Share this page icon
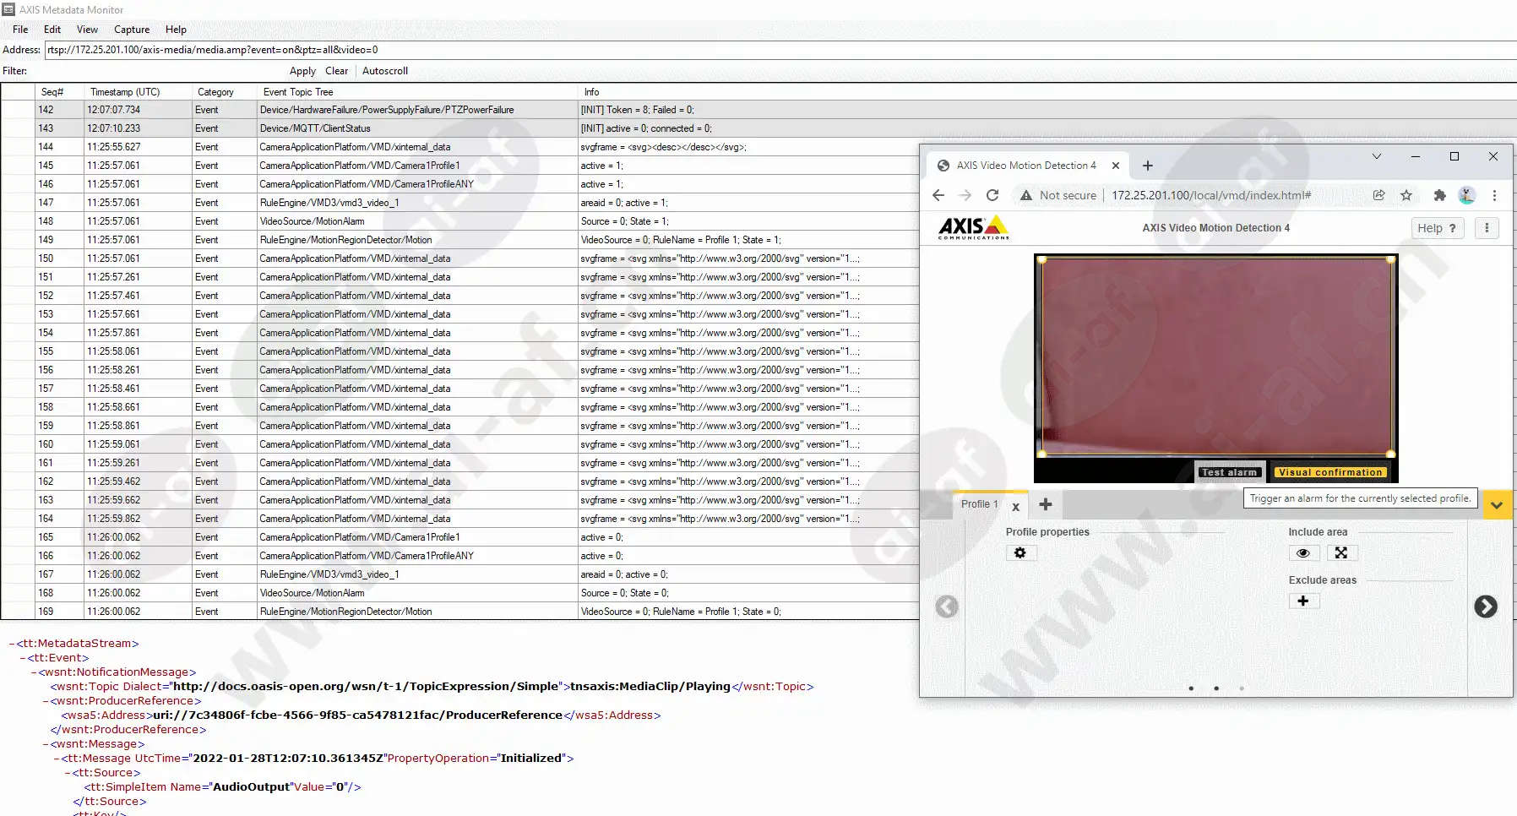The width and height of the screenshot is (1517, 816). click(1378, 195)
